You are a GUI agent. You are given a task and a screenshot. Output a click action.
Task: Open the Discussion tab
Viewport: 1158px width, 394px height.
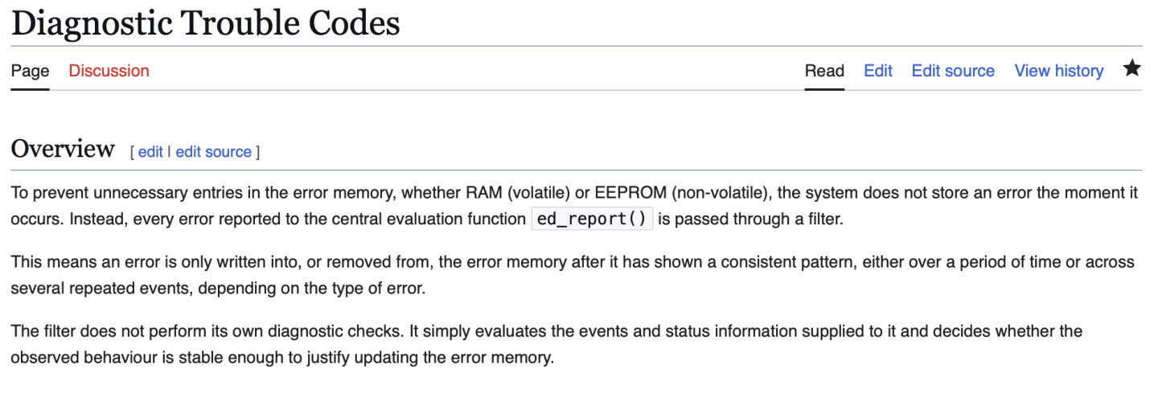109,71
